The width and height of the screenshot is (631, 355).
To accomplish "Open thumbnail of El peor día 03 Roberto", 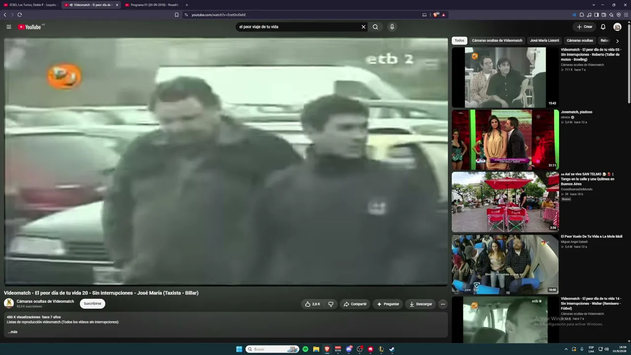I will (x=505, y=77).
